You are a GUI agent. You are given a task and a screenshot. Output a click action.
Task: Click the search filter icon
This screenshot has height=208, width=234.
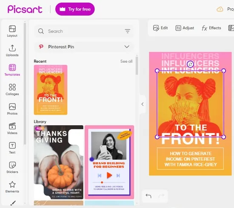(x=128, y=31)
